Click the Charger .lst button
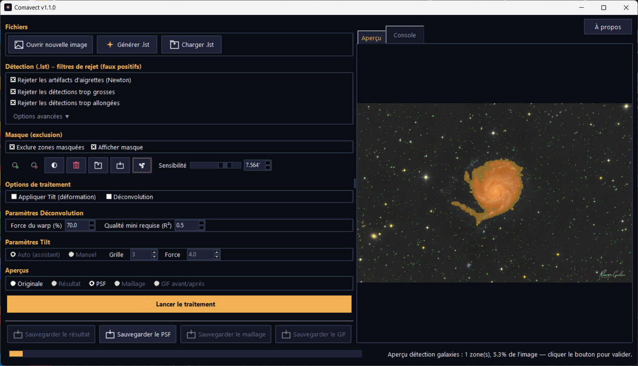This screenshot has width=638, height=366. coord(191,45)
